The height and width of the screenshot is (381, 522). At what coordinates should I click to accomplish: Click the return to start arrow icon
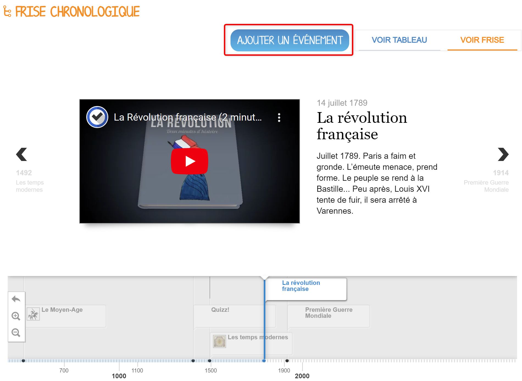[16, 299]
